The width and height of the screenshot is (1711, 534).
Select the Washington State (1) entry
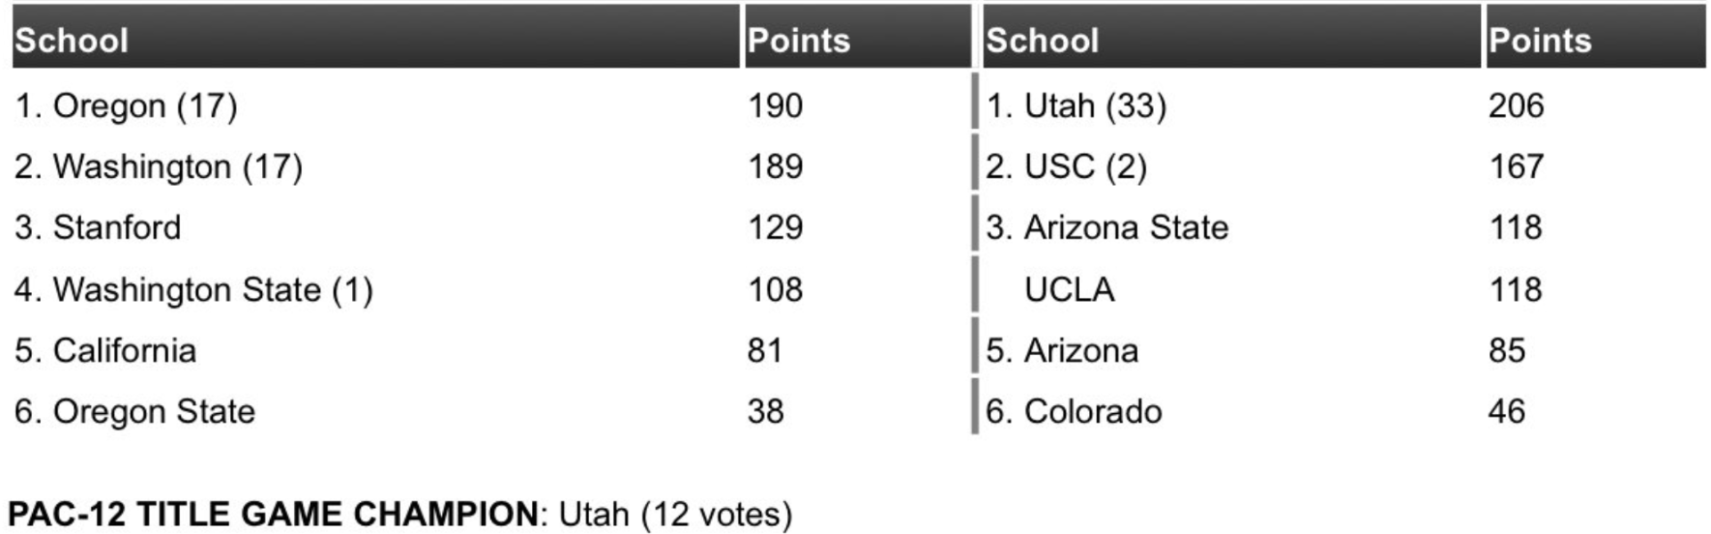point(193,290)
